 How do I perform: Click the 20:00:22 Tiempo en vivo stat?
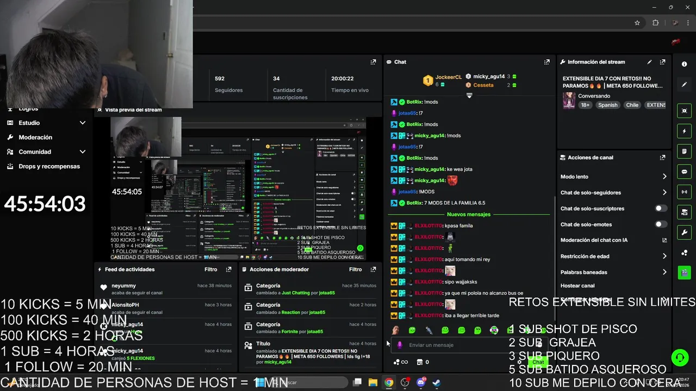350,84
